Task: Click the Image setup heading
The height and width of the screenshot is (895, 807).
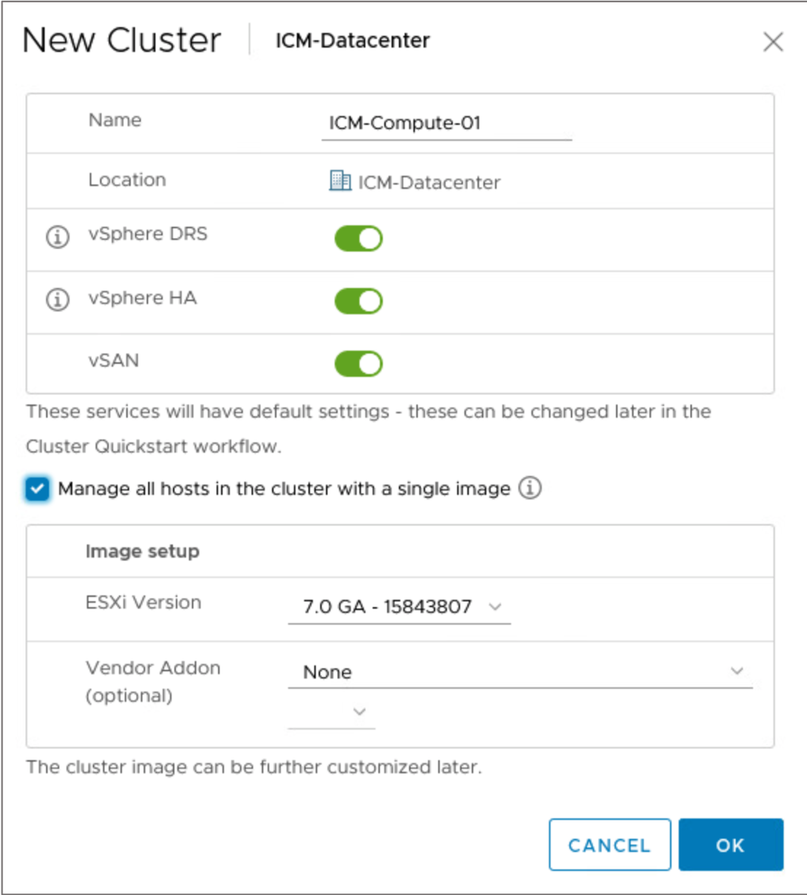Action: (143, 552)
